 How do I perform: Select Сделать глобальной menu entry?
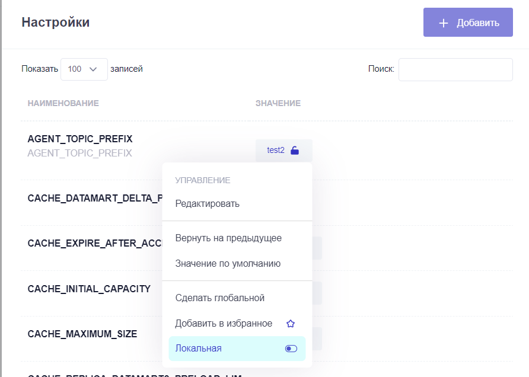pos(220,298)
